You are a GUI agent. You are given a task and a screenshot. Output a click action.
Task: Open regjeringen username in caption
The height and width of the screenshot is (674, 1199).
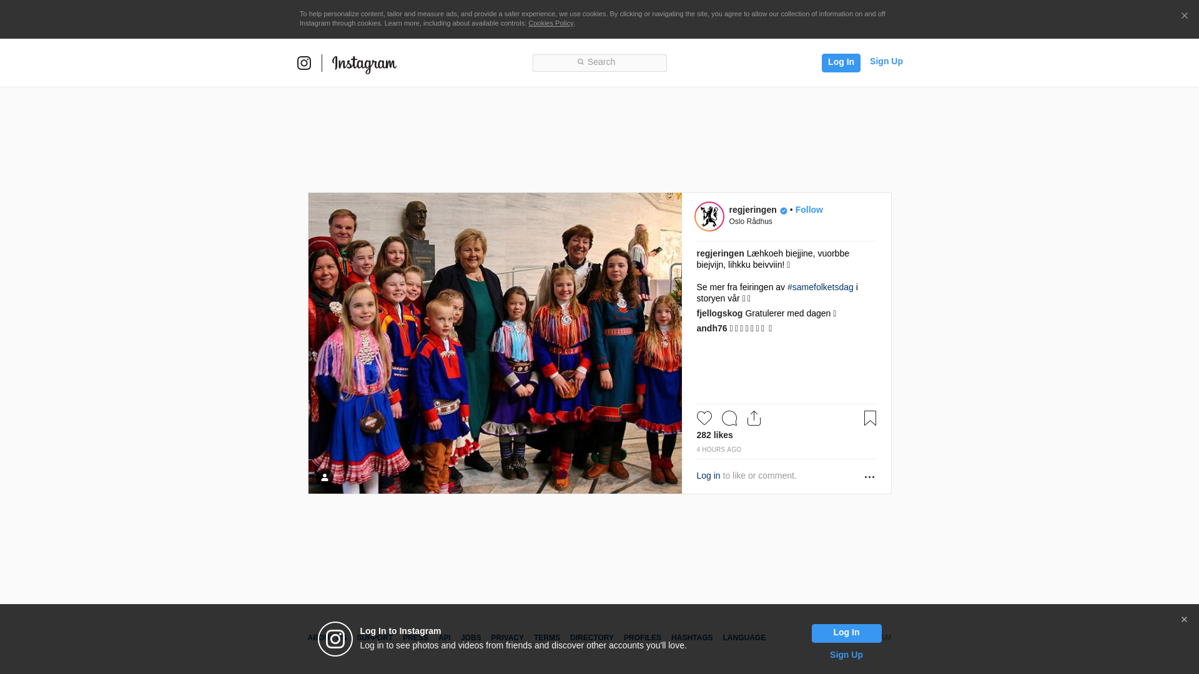(x=721, y=253)
